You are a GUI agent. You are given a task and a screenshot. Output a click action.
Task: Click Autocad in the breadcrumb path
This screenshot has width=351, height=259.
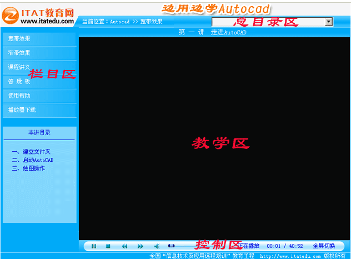[120, 22]
